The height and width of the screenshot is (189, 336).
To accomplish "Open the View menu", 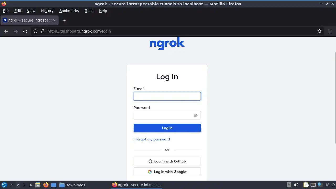I will coord(31,11).
